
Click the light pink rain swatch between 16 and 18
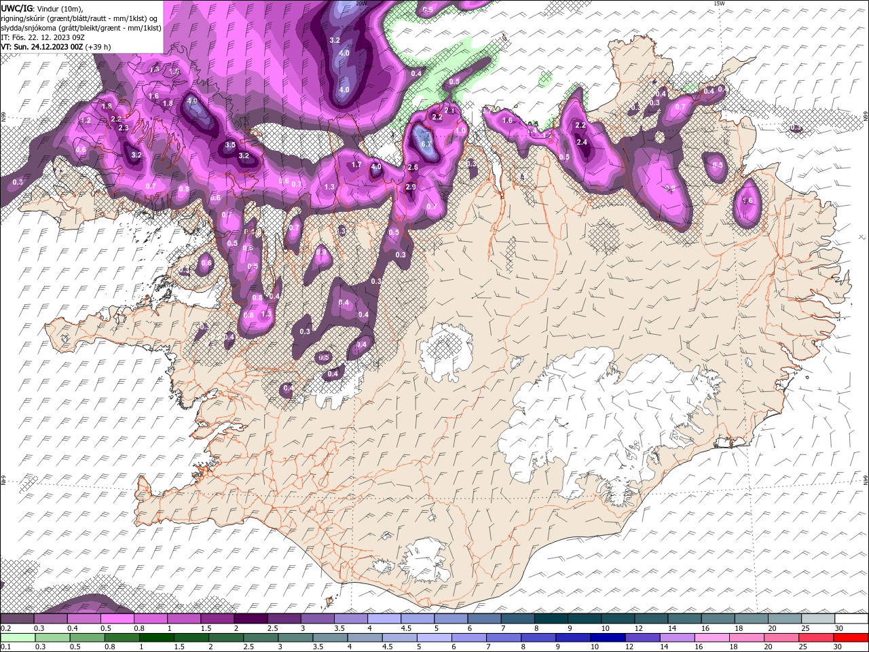(712, 638)
